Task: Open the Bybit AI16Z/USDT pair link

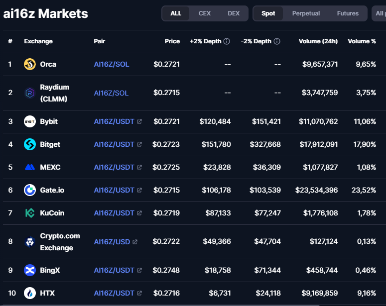Action: (114, 121)
